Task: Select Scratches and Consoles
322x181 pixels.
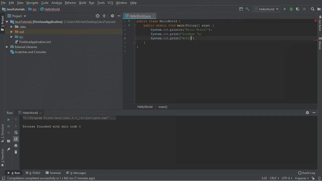Action: tap(30, 52)
